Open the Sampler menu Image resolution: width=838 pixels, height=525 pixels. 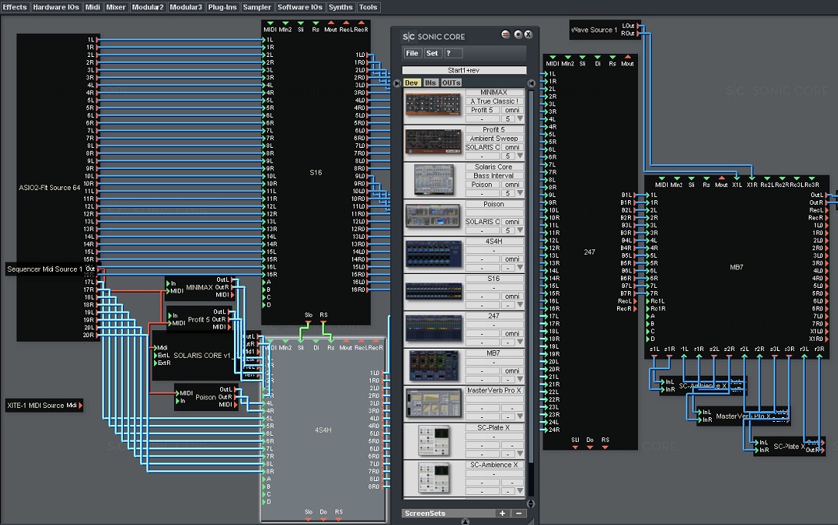pyautogui.click(x=256, y=7)
